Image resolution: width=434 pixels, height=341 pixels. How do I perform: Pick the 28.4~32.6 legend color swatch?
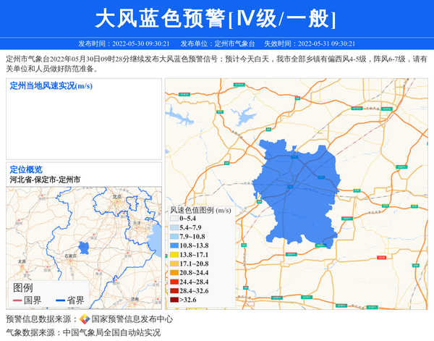(x=174, y=291)
